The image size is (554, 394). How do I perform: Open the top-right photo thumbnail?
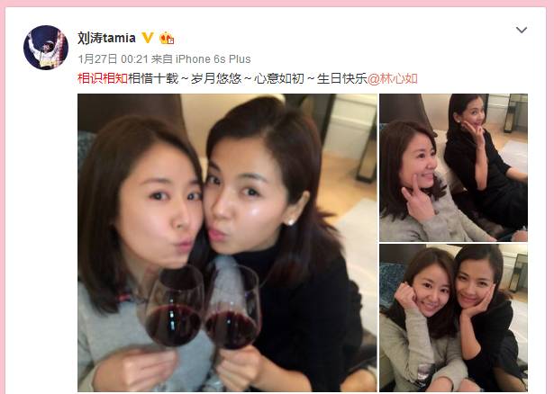[x=453, y=167]
